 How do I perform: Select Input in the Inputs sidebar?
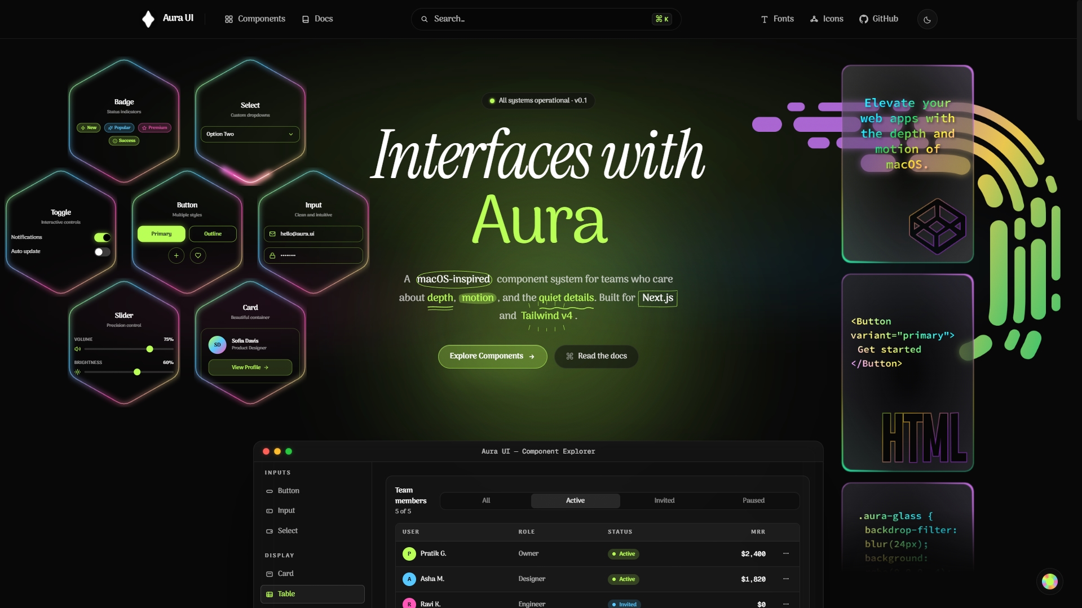[x=312, y=511]
